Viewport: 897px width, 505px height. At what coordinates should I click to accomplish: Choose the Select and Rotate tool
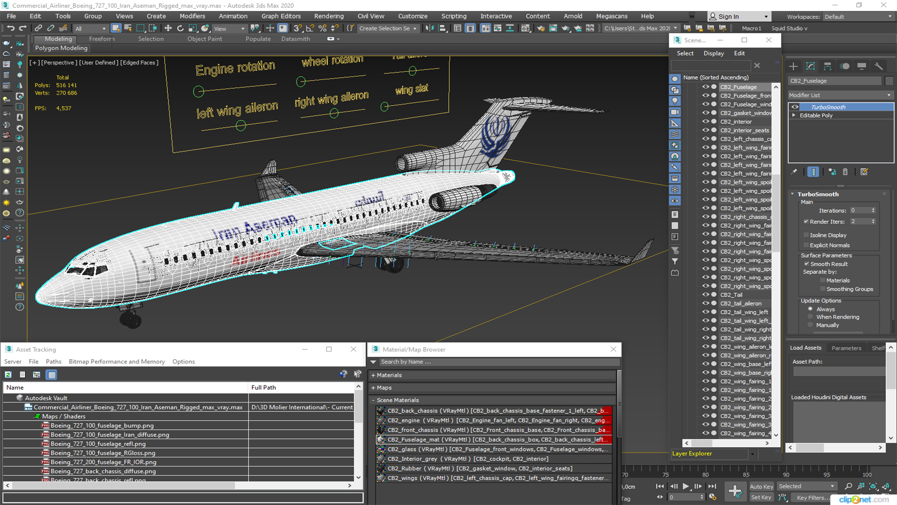pyautogui.click(x=180, y=29)
